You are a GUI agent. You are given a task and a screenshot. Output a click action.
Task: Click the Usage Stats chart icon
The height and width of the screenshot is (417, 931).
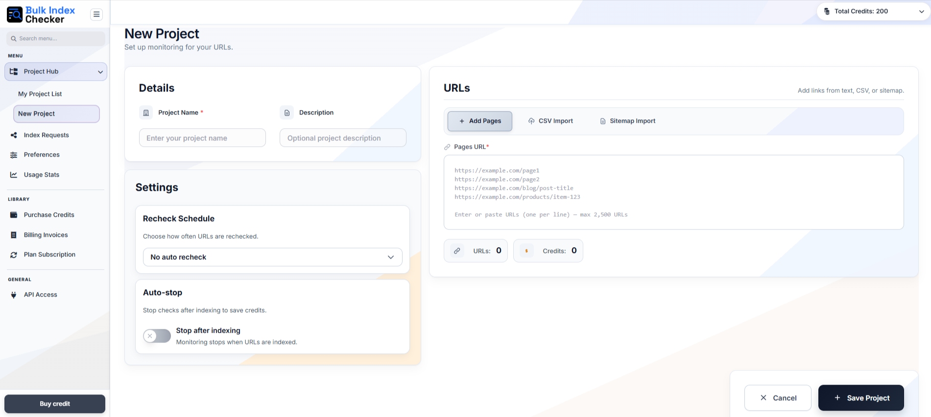(14, 175)
